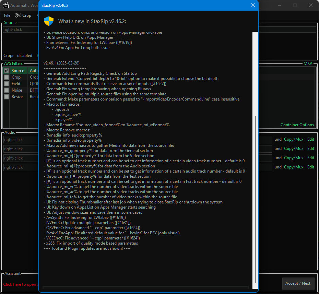
Task: Click the MKV muxer label
Action: click(x=308, y=63)
